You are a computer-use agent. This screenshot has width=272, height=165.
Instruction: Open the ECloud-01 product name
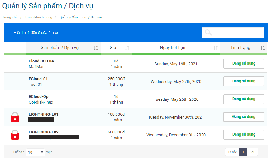tap(38, 79)
